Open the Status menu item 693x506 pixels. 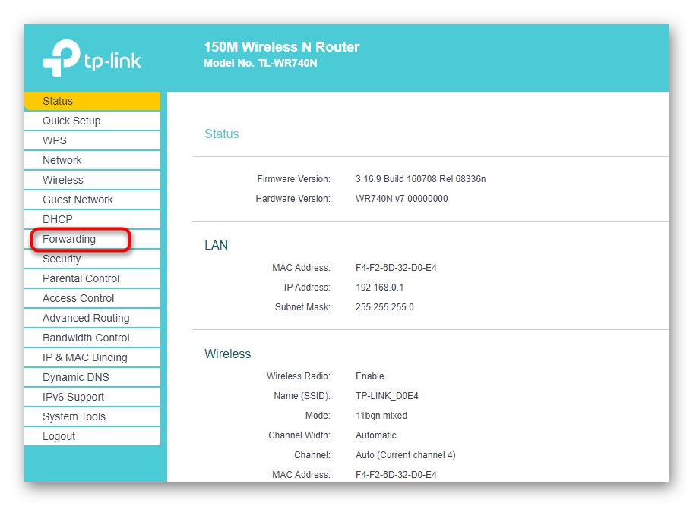coord(93,101)
